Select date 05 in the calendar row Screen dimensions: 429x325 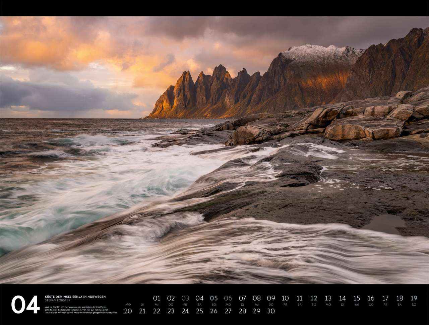(x=213, y=298)
